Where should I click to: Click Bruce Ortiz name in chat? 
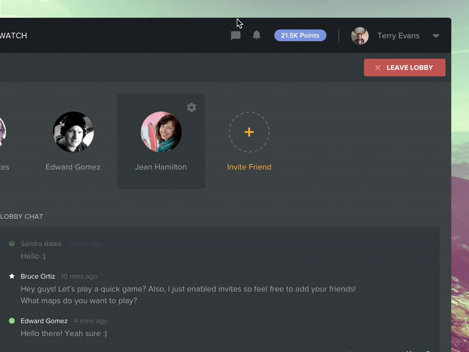38,276
